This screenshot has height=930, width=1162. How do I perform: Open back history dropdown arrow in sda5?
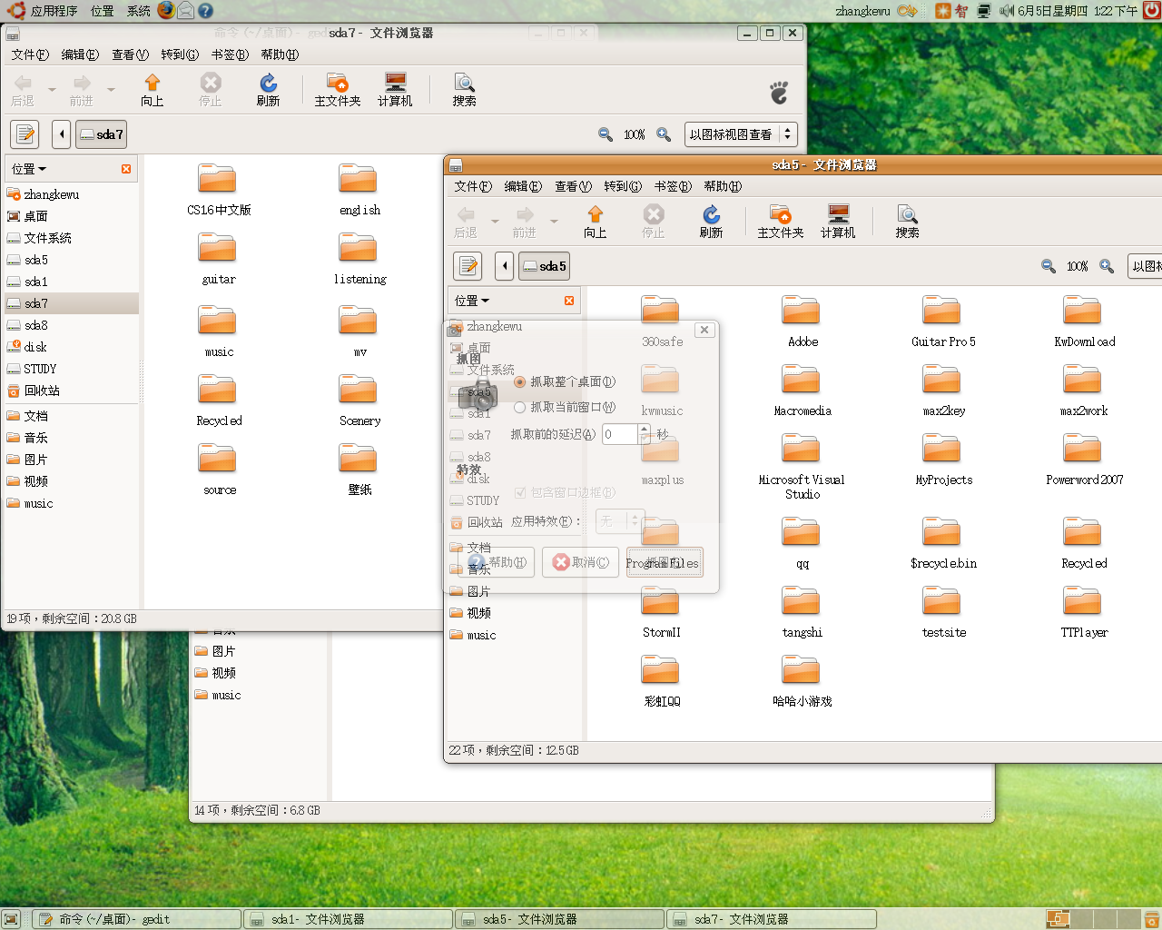tap(495, 221)
